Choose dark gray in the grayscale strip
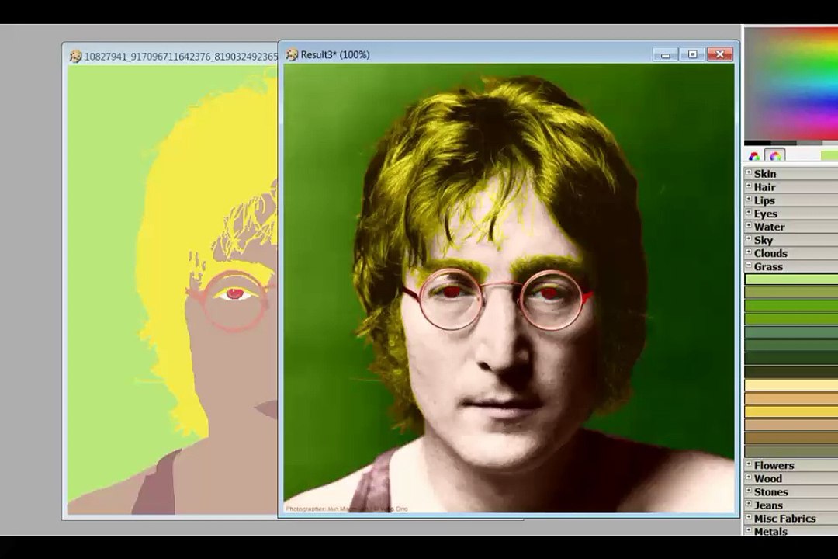The image size is (838, 559). point(784,144)
